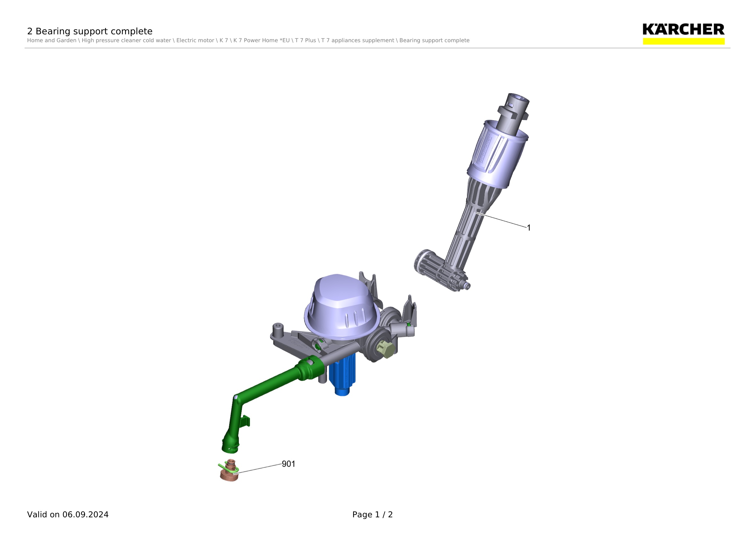Select the grey hose connector part

pos(472,192)
